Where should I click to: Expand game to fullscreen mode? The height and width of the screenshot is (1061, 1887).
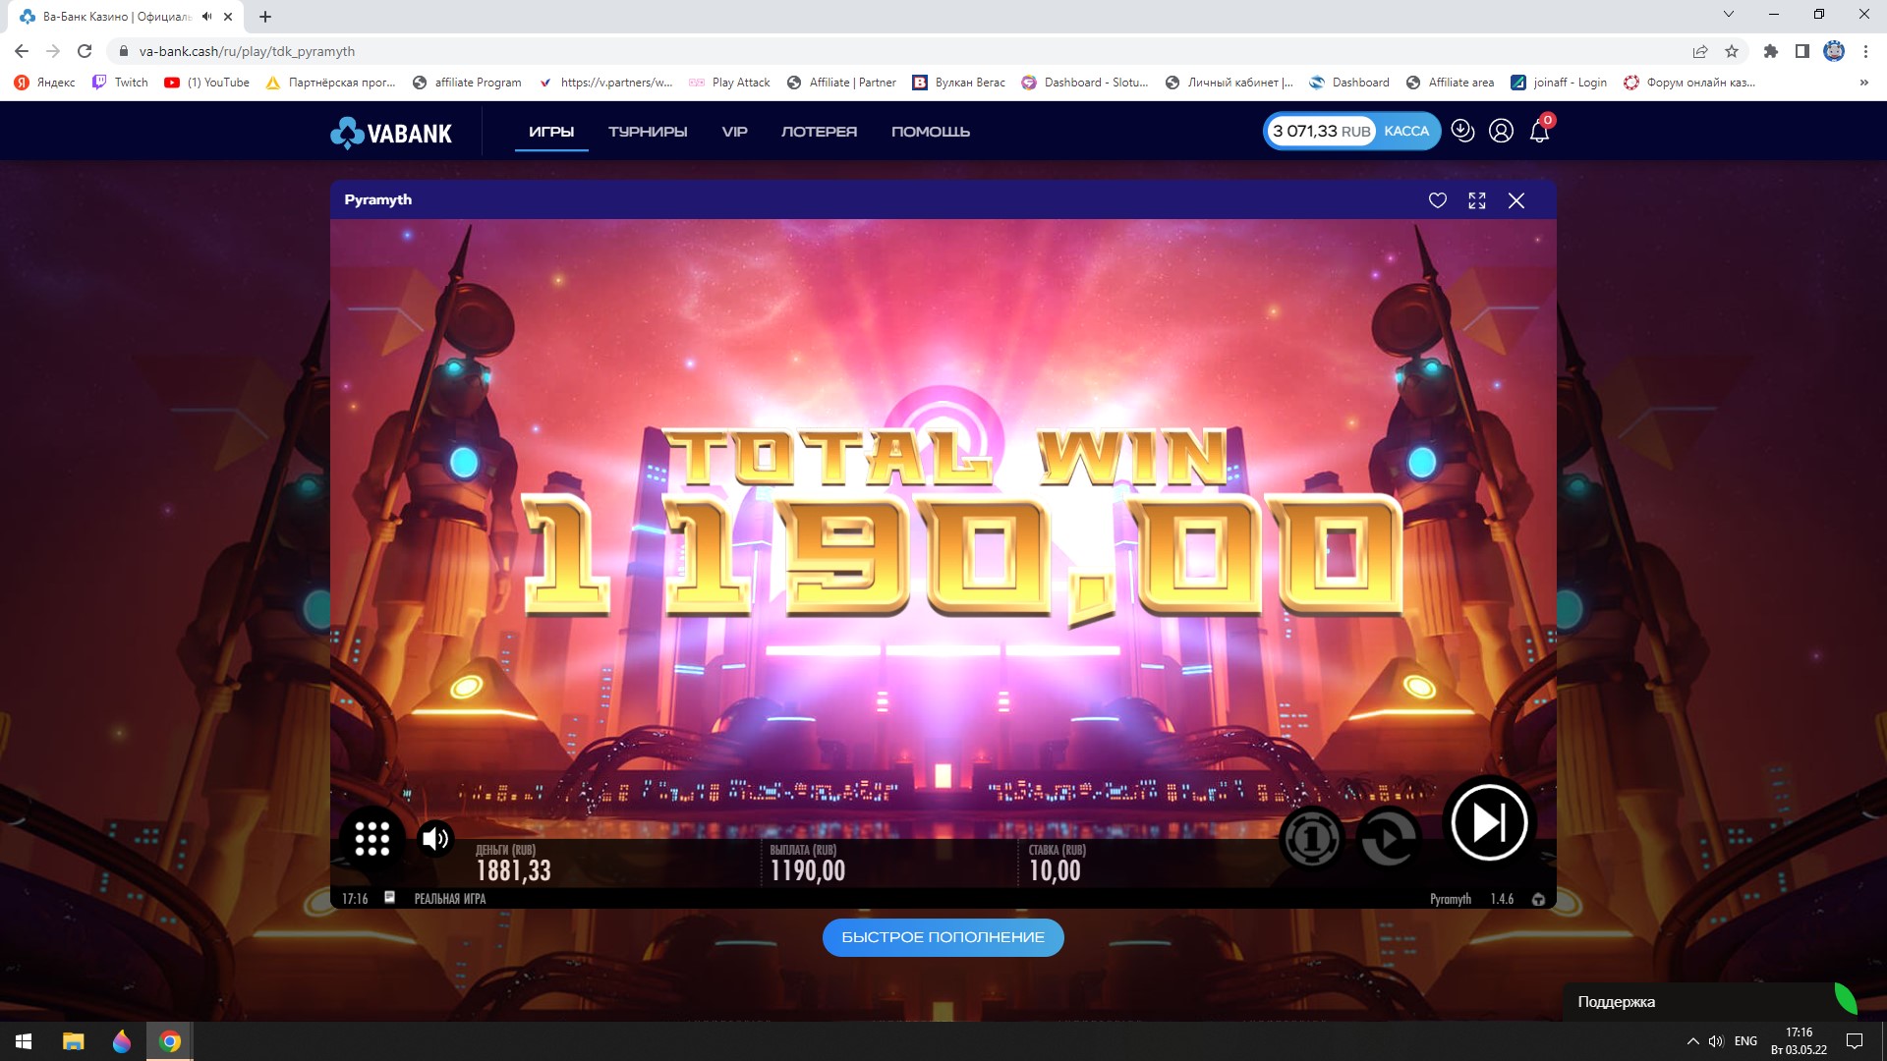coord(1476,200)
